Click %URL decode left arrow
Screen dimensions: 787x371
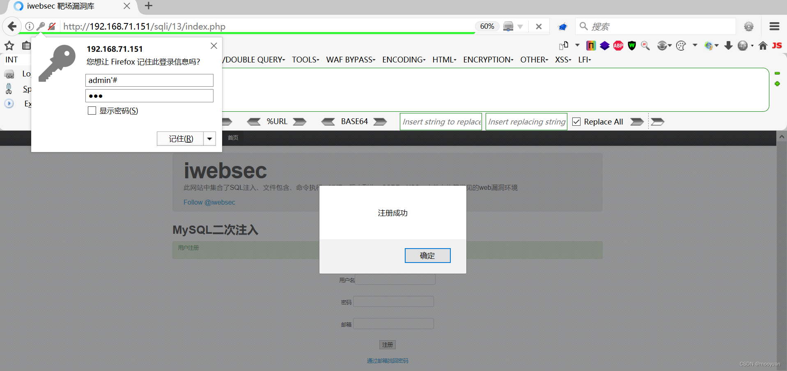[x=254, y=122]
